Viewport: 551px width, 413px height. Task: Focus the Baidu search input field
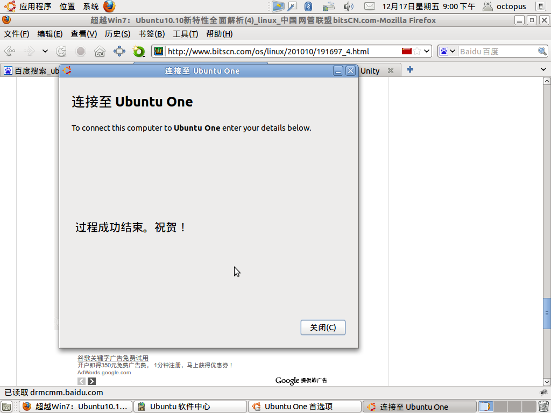pos(497,51)
